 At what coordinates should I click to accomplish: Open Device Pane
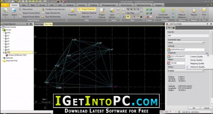pyautogui.click(x=26, y=9)
